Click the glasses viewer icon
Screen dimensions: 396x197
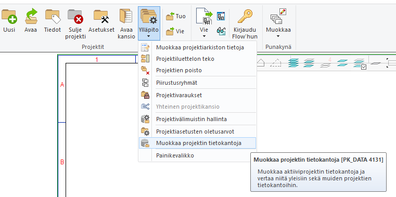click(x=221, y=31)
